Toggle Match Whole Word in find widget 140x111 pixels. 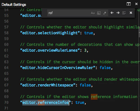[99, 13]
